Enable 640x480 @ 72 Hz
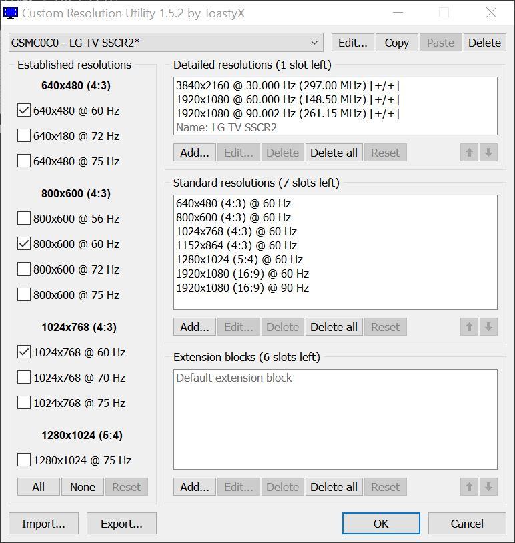515x543 pixels. pos(24,136)
